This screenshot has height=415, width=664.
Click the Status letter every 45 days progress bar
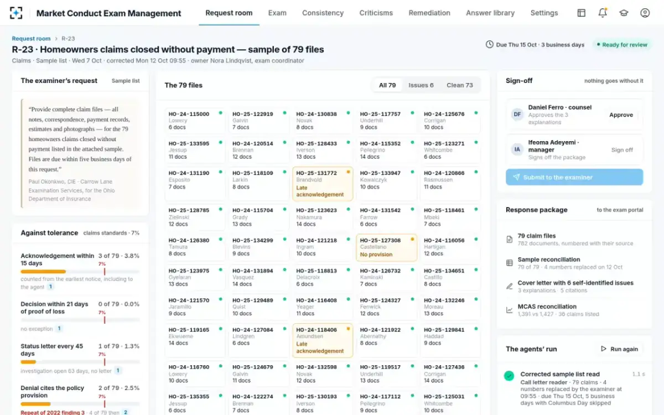pyautogui.click(x=80, y=362)
